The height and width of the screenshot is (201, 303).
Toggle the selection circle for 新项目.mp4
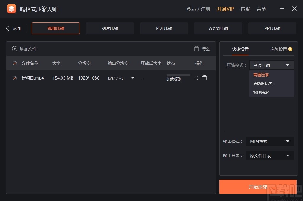pos(15,78)
